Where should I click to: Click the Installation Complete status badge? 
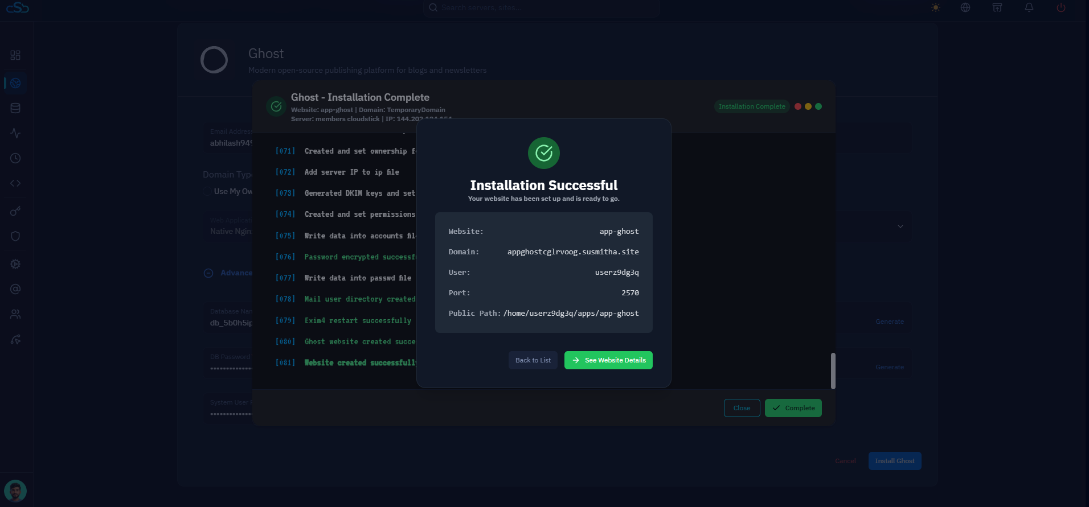point(752,106)
